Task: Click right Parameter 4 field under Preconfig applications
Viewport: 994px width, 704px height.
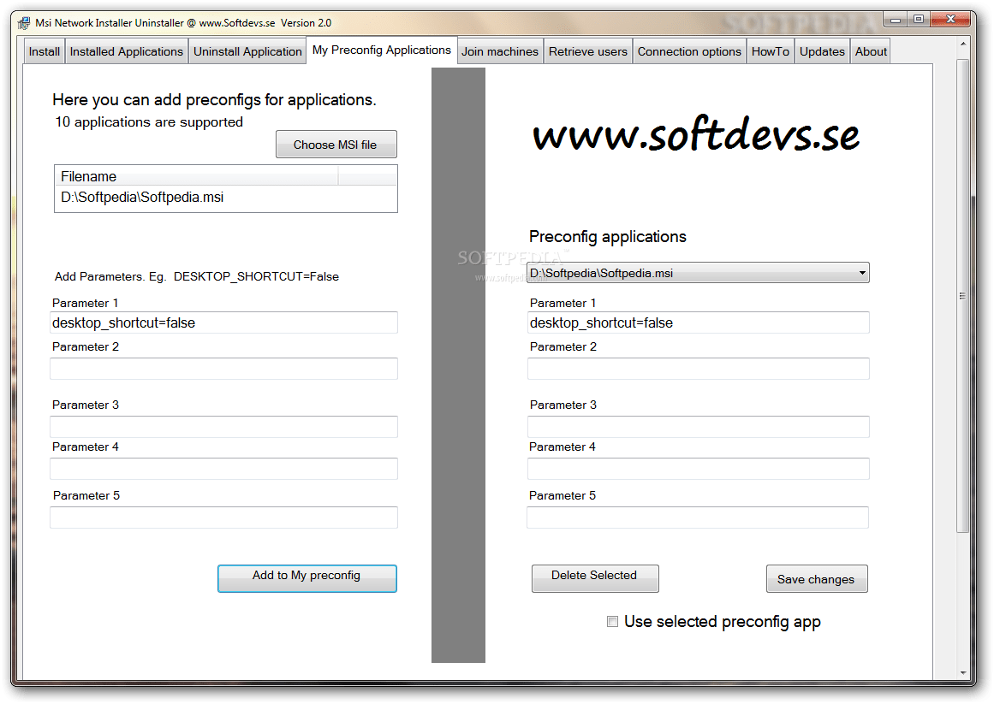Action: (698, 469)
